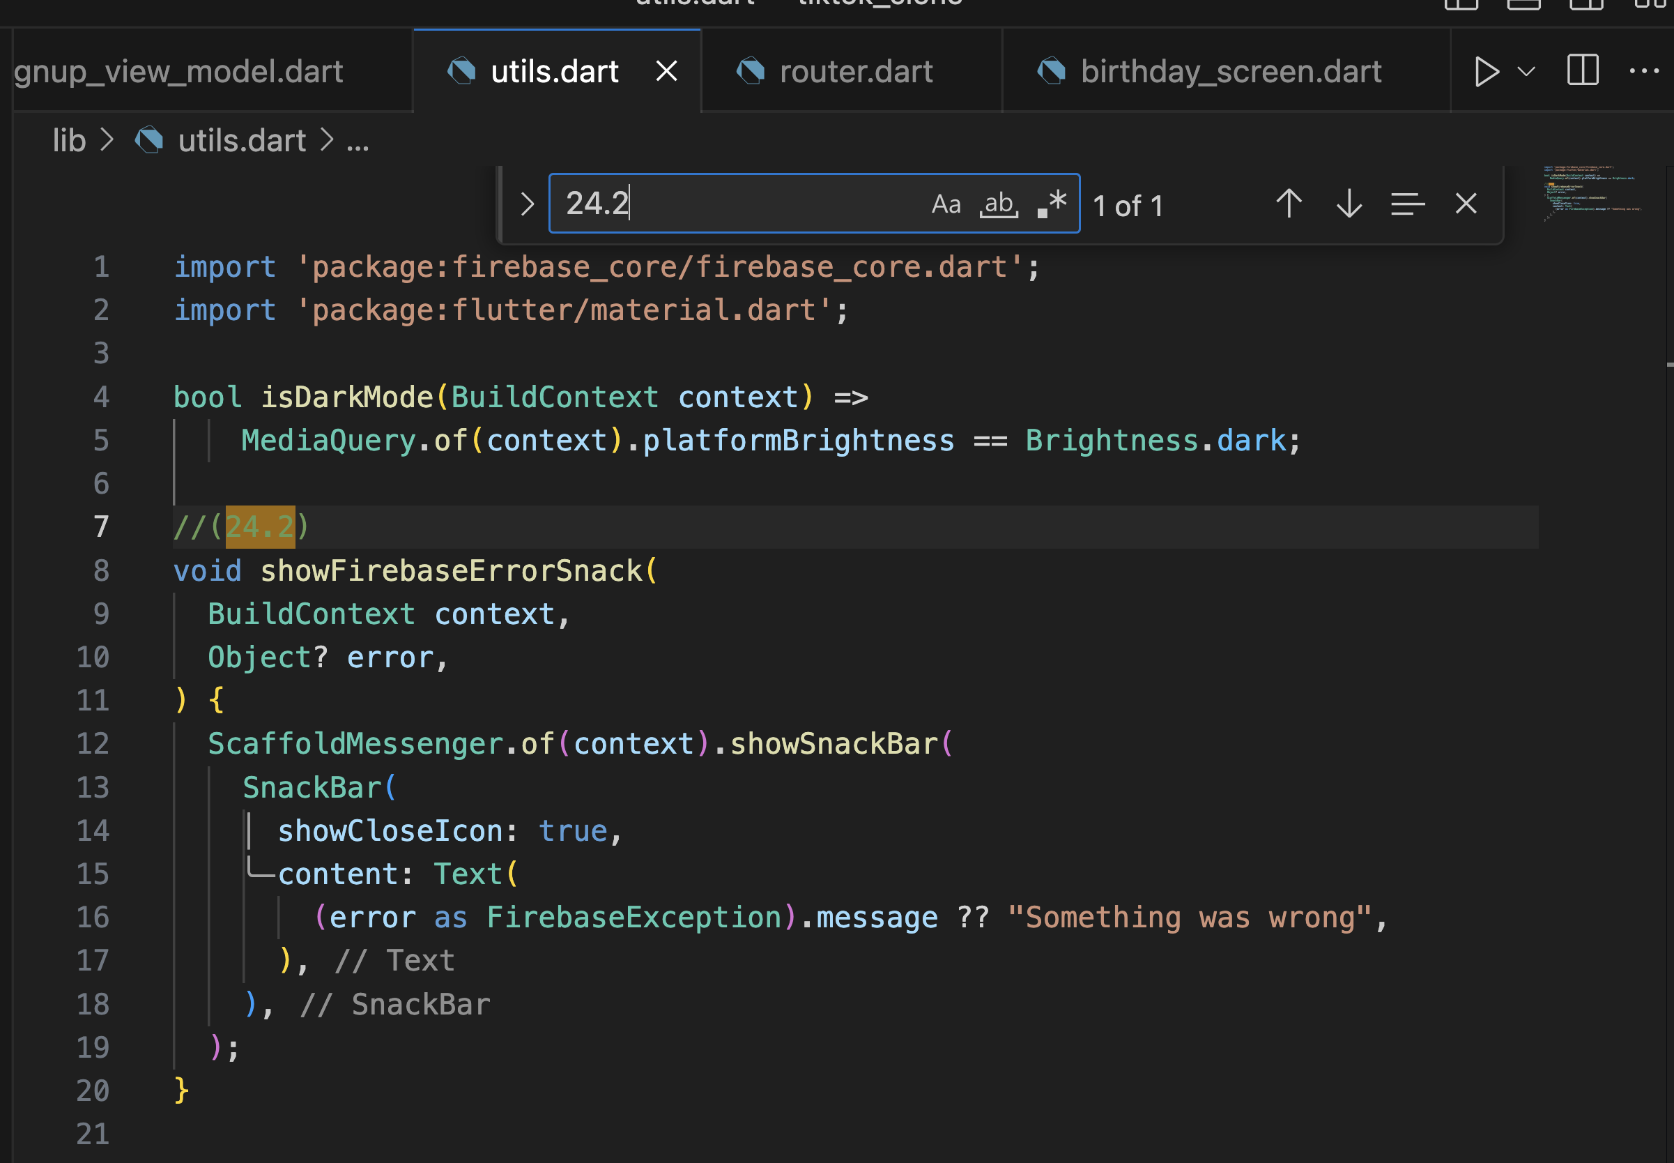Click the lib breadcrumb folder
Screen dimensions: 1674x1163
tap(69, 141)
